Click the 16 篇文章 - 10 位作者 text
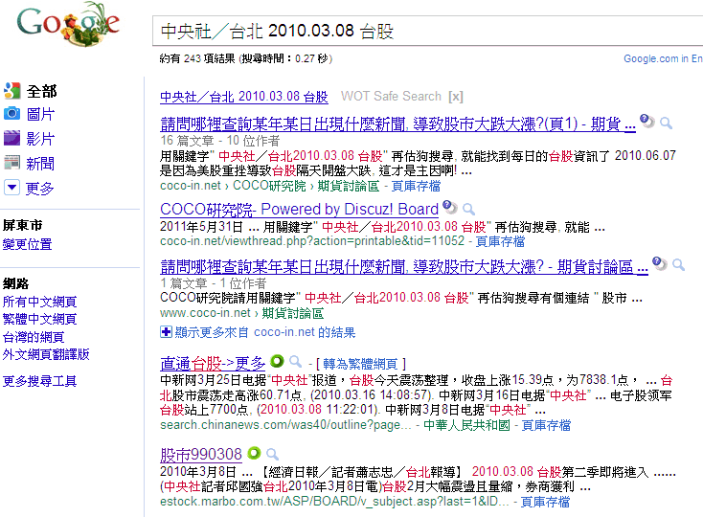The image size is (703, 517). coord(220,141)
